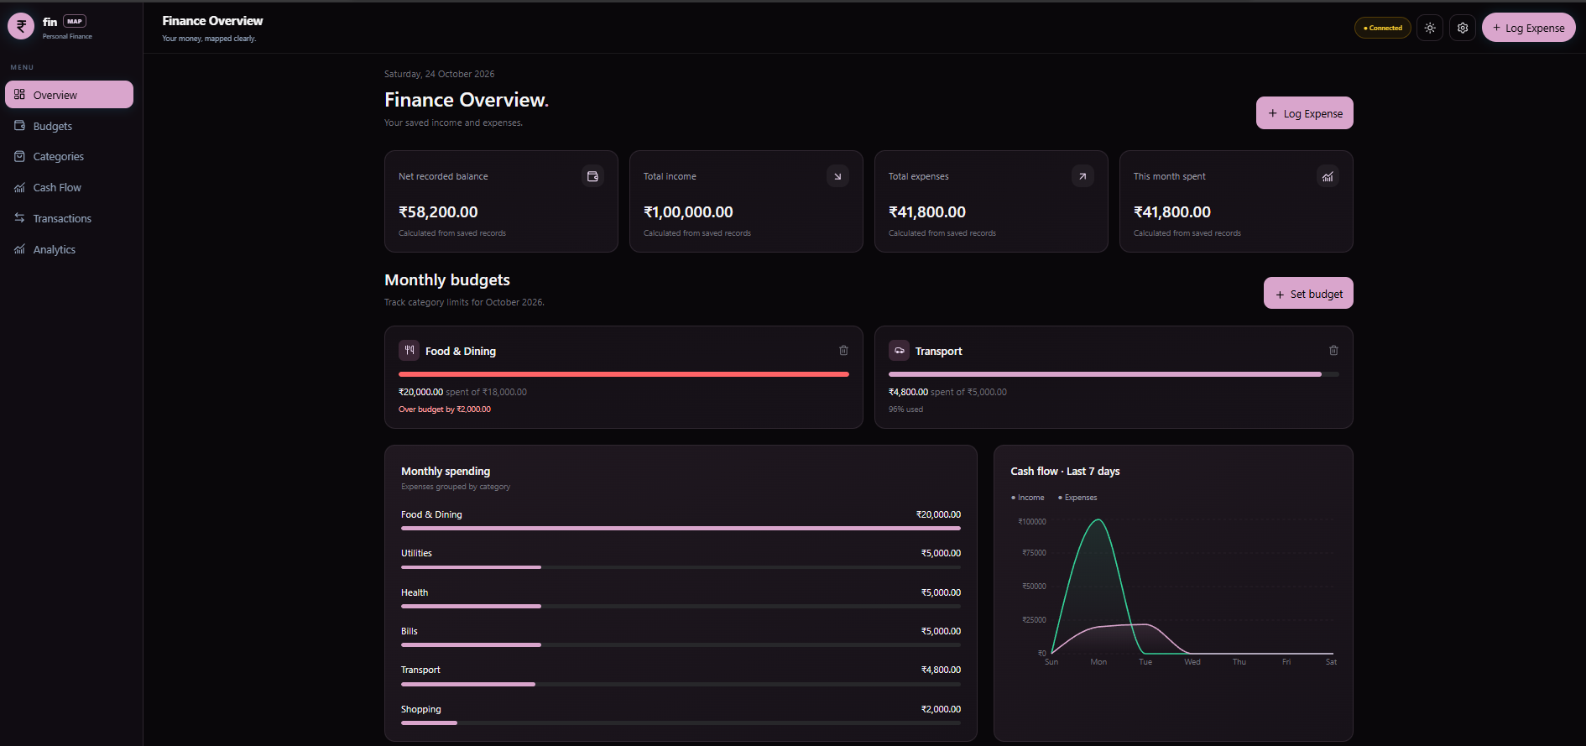The height and width of the screenshot is (746, 1586).
Task: Open Transactions in the sidebar
Action: (69, 218)
